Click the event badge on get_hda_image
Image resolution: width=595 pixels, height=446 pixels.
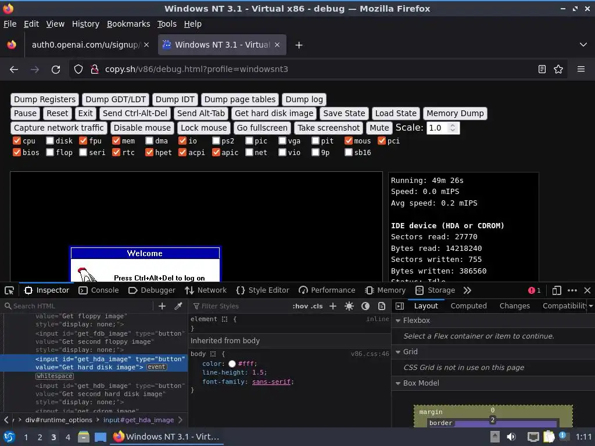click(x=156, y=367)
